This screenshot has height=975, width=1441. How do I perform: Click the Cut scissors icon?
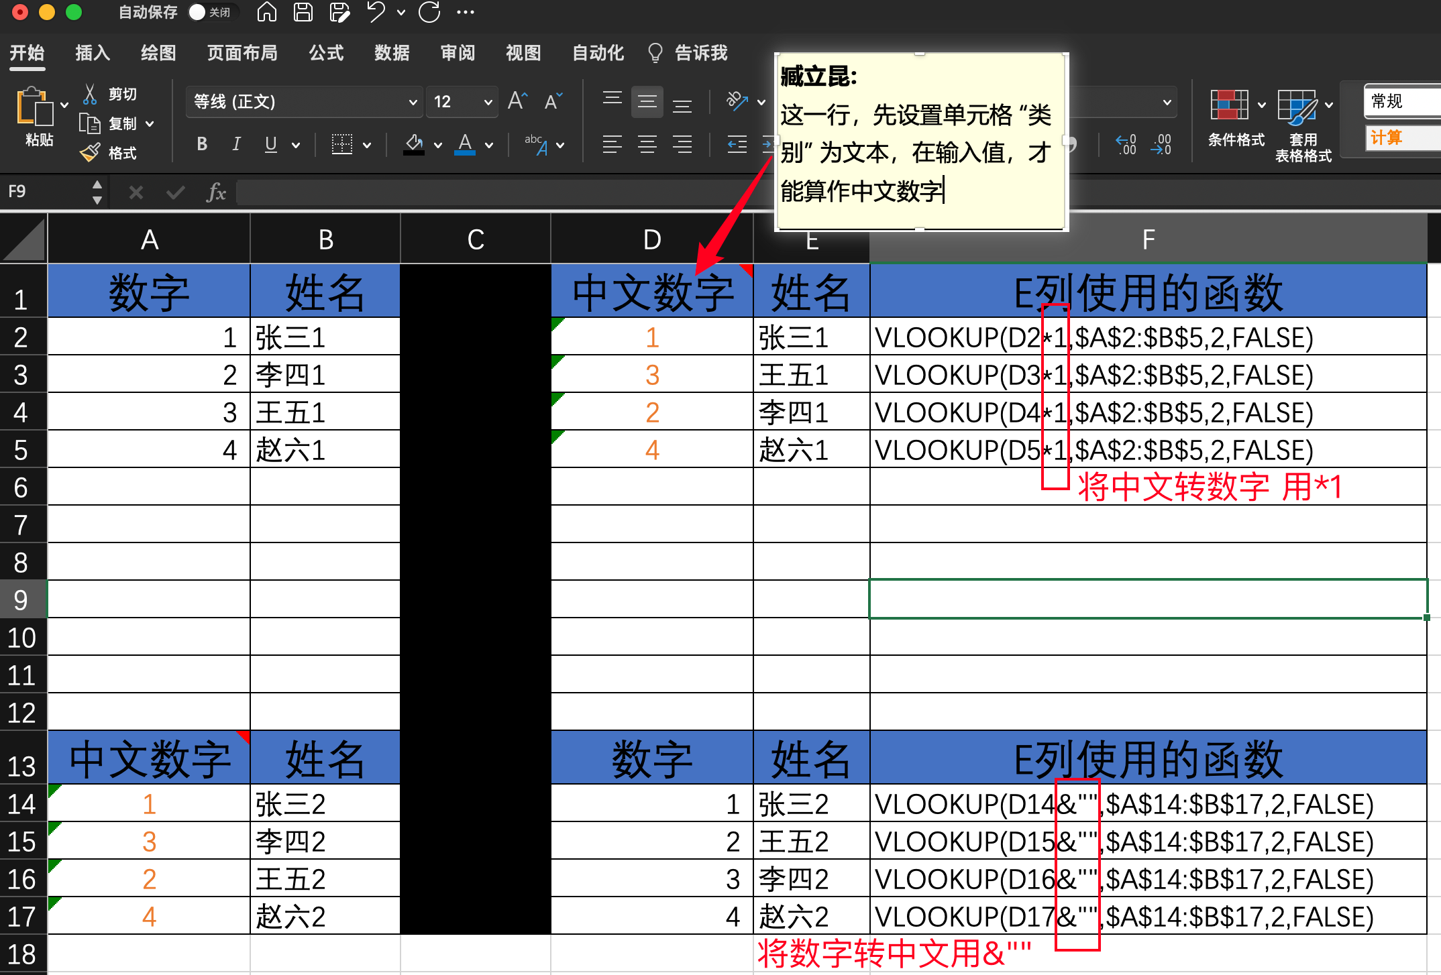click(x=90, y=94)
